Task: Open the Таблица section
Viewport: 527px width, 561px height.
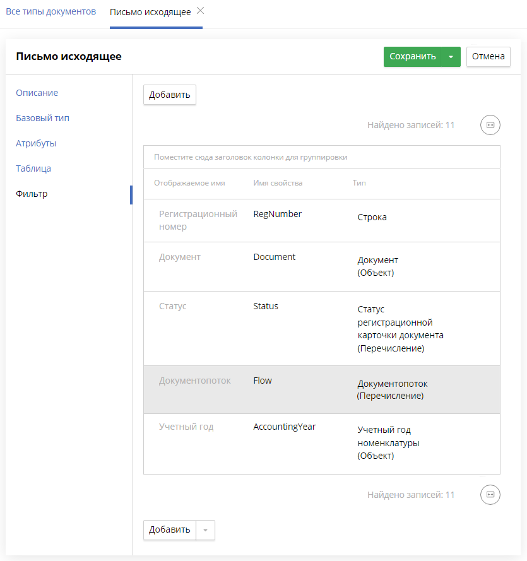Action: tap(33, 168)
